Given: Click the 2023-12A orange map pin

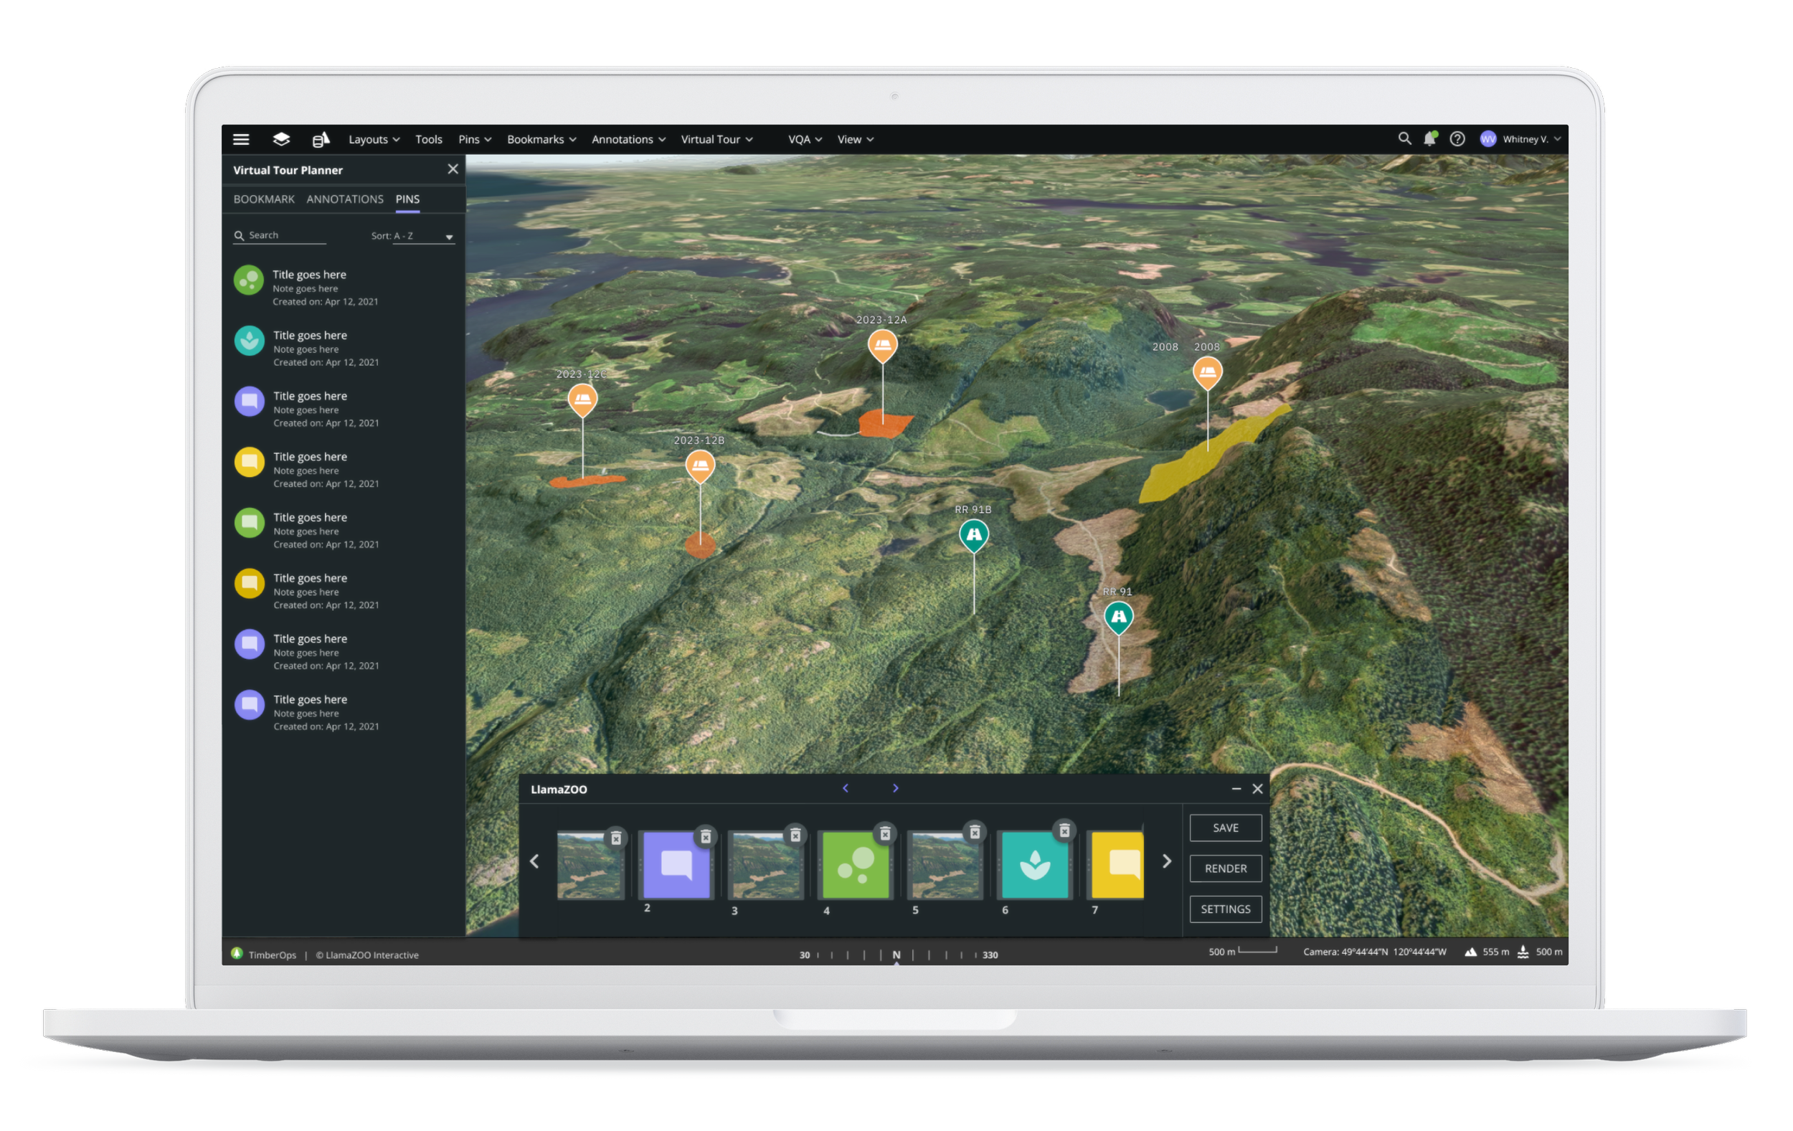Looking at the screenshot, I should pos(882,345).
